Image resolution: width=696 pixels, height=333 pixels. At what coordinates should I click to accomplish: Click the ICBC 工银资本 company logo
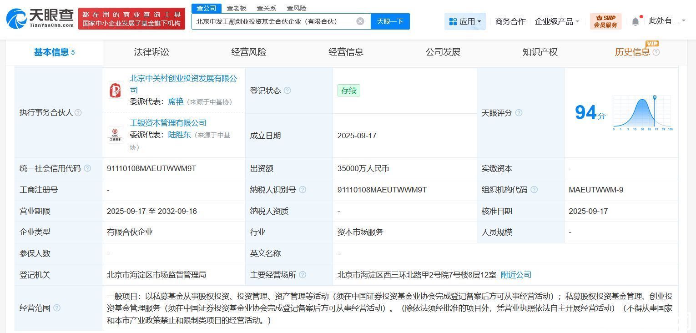pyautogui.click(x=116, y=135)
